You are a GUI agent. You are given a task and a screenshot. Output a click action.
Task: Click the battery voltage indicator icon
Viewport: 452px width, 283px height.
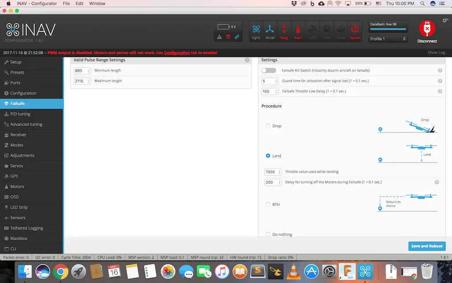(x=223, y=27)
